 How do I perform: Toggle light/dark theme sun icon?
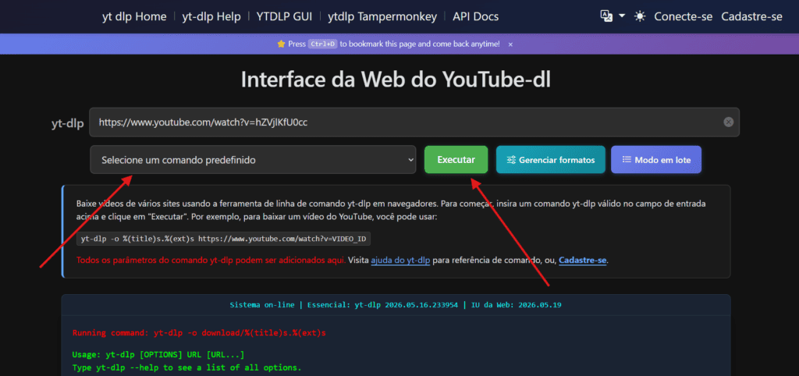click(x=640, y=16)
